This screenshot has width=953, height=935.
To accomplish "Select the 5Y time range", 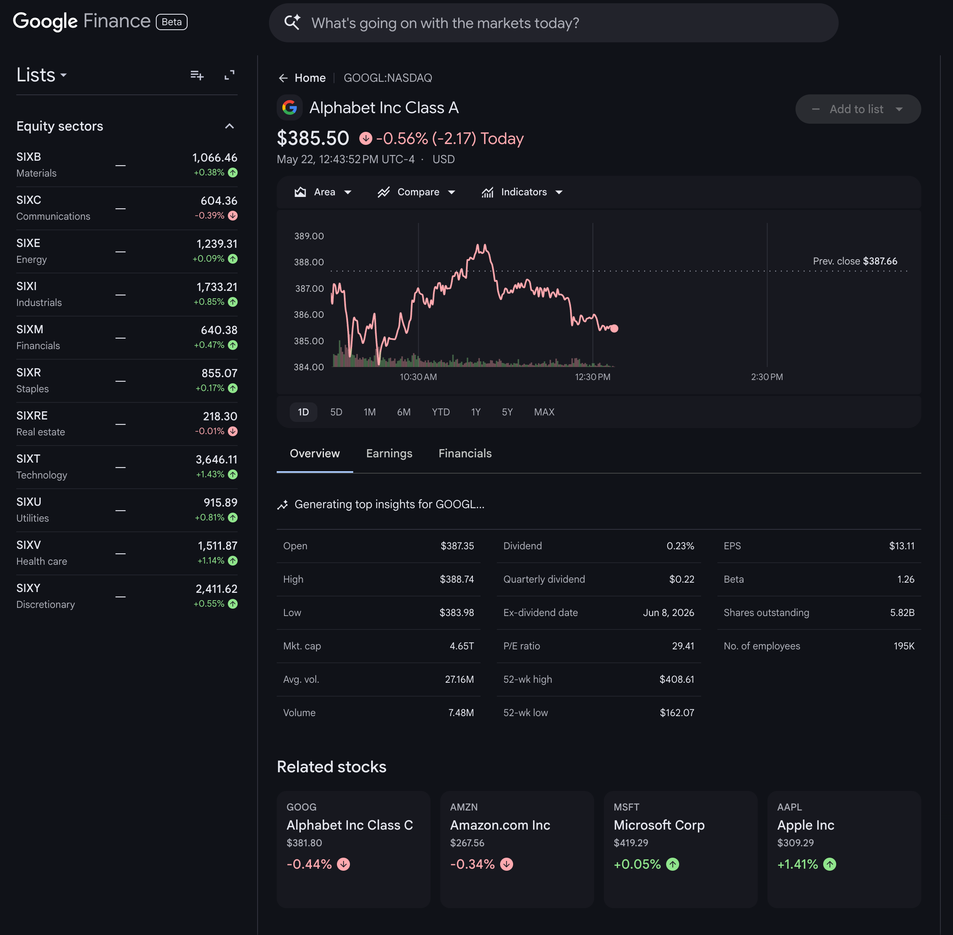I will click(x=507, y=412).
